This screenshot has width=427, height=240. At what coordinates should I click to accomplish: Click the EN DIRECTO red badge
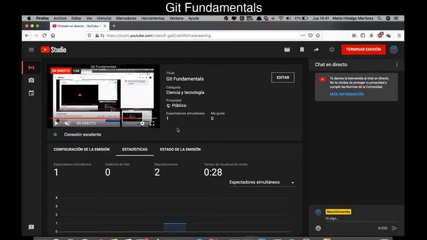(61, 71)
